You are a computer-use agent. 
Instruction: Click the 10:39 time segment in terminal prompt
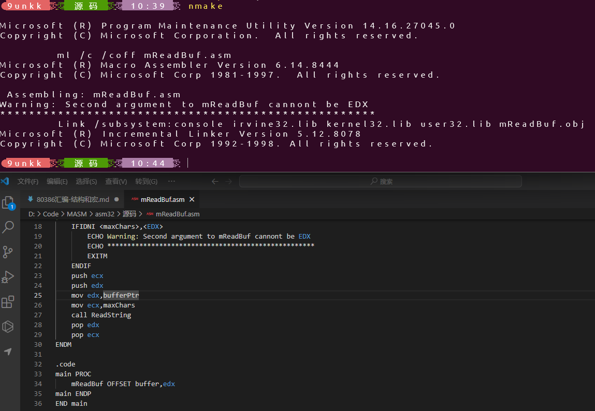(x=148, y=6)
